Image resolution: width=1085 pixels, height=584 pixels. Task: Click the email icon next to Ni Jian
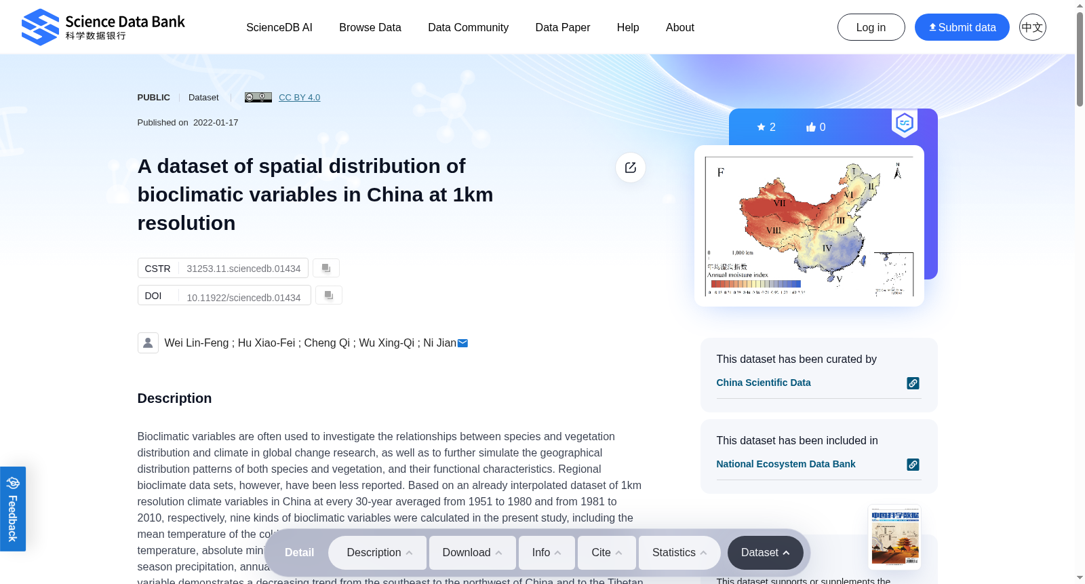coord(462,343)
